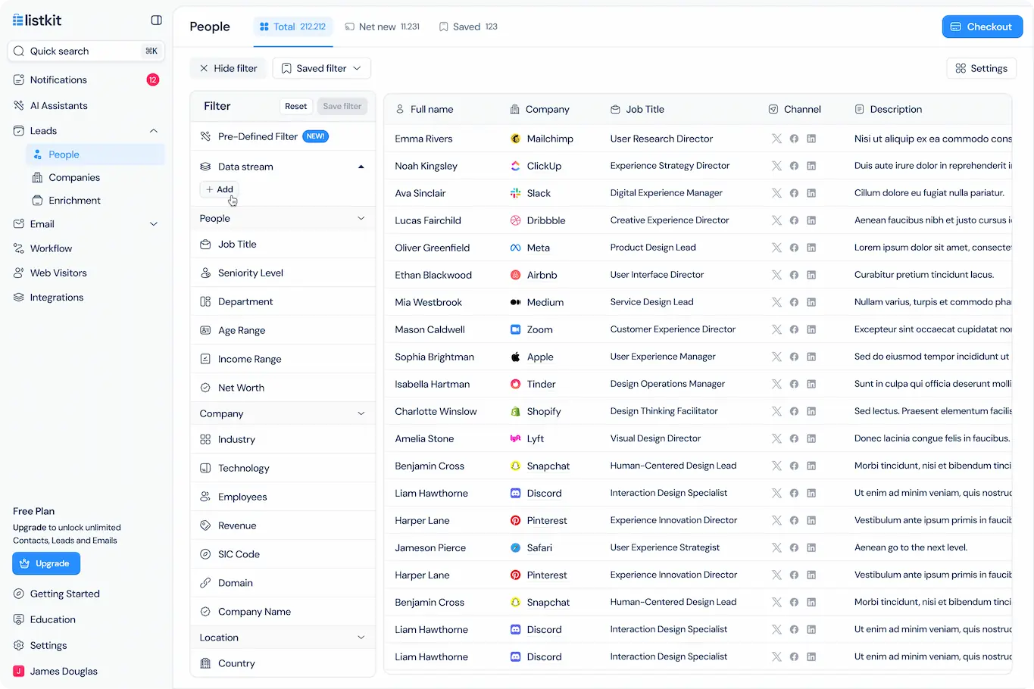This screenshot has height=689, width=1034.
Task: Click the Checkout button
Action: 982,26
